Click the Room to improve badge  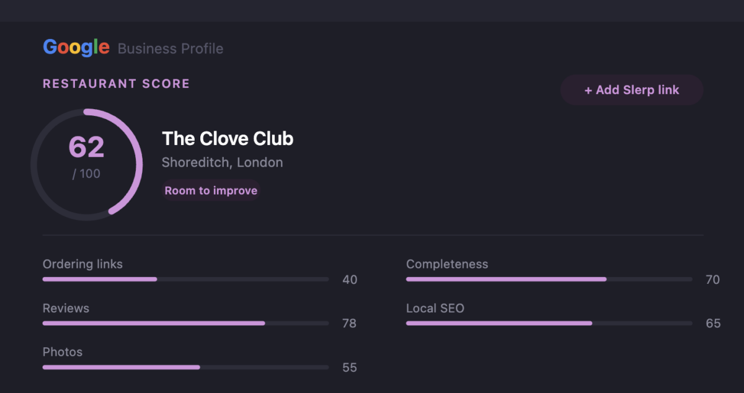[210, 190]
